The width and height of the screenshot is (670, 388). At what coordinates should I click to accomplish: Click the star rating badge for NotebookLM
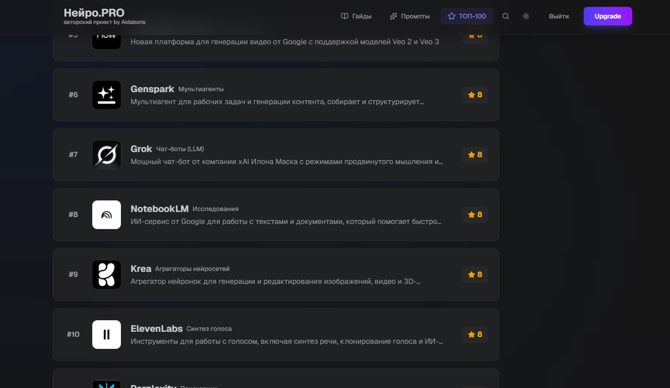point(475,215)
